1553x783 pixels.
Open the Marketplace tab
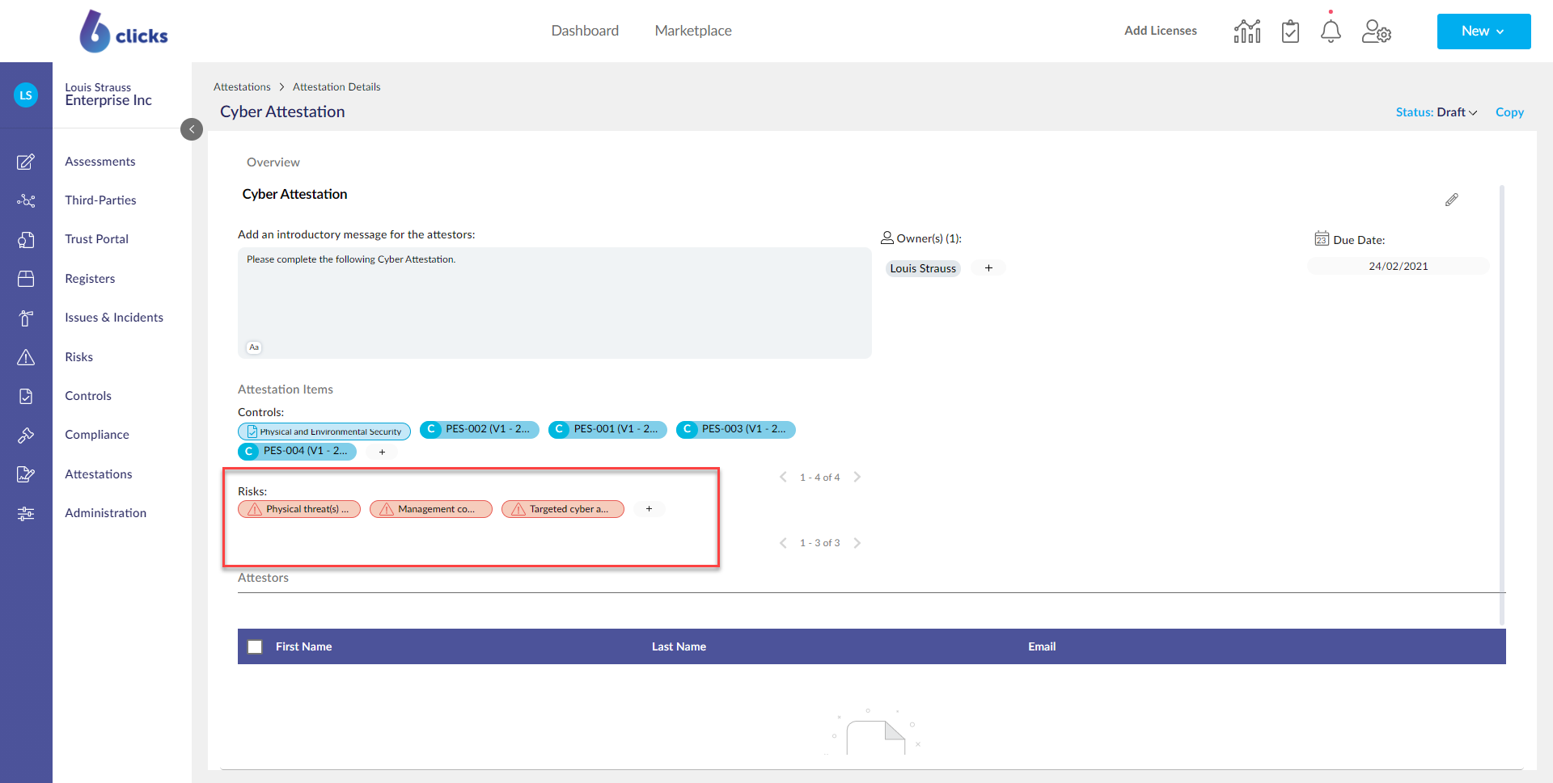693,31
